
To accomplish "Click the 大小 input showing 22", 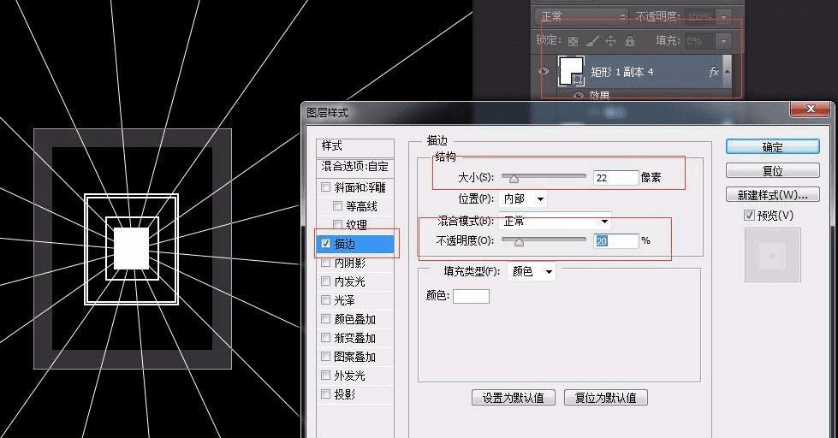I will click(615, 178).
